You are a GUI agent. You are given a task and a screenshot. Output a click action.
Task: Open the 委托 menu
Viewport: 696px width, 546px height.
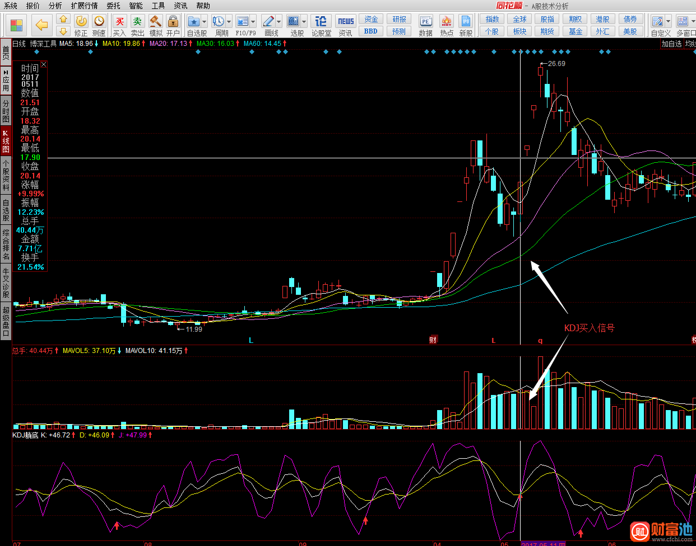click(114, 6)
